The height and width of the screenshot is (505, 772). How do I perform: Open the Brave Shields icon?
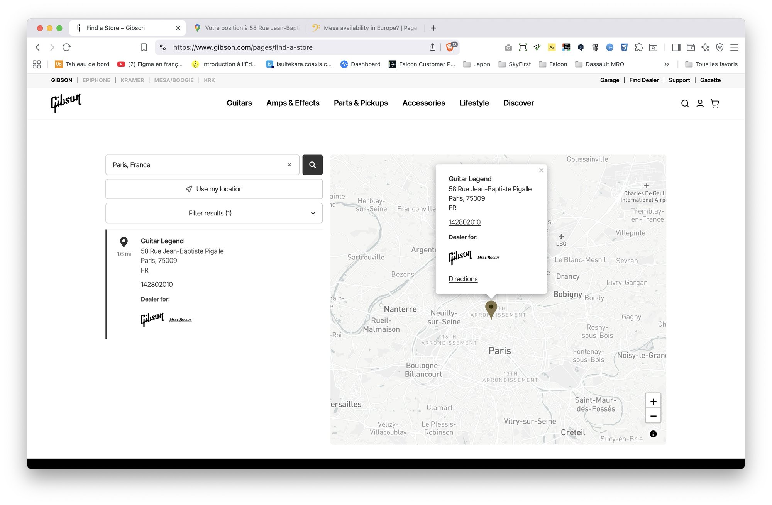pos(450,47)
